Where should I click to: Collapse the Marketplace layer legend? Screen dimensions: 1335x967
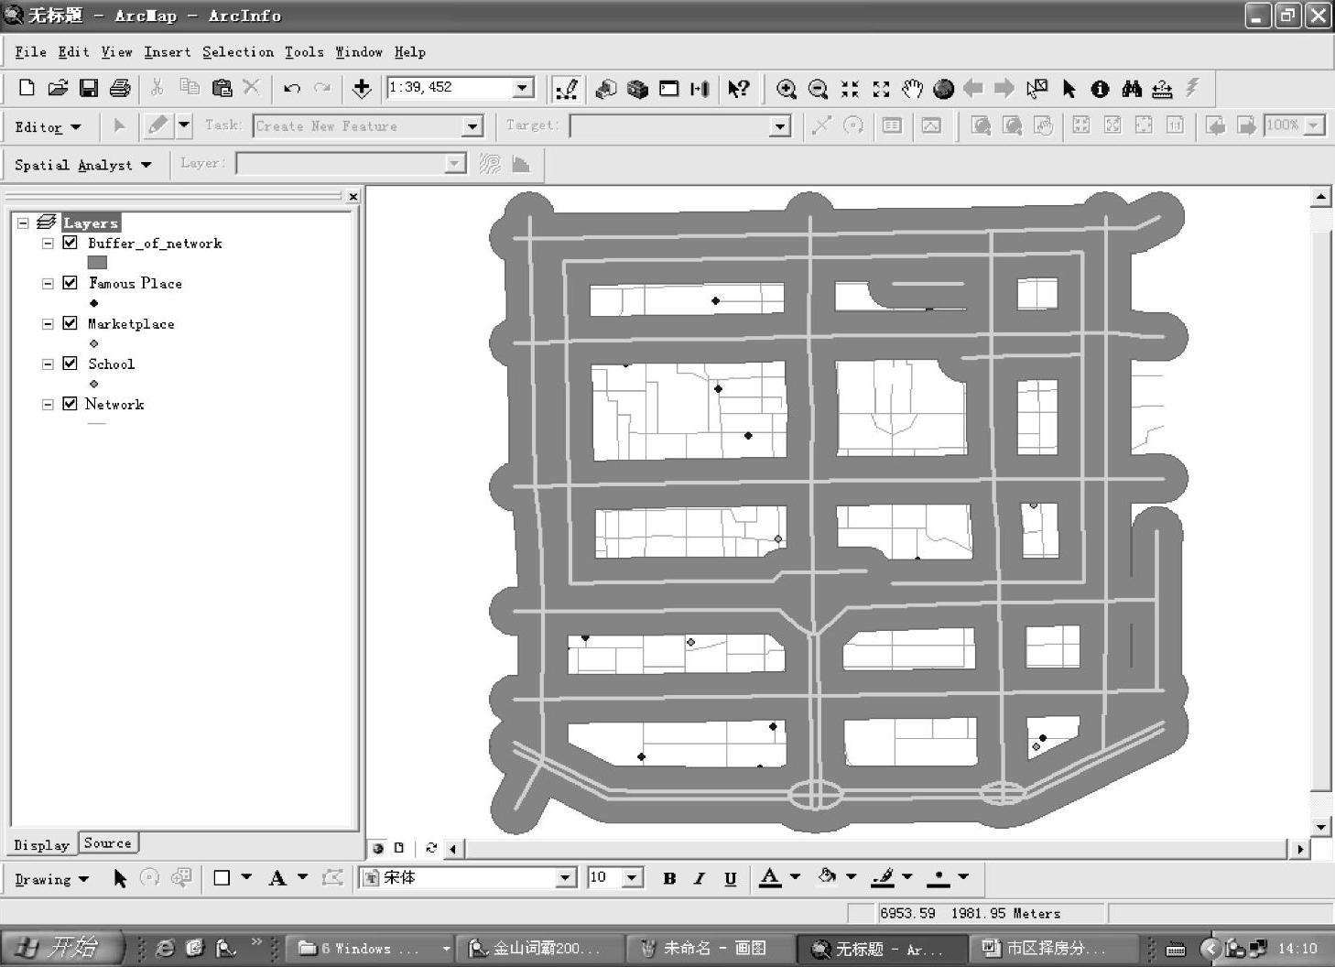[x=48, y=324]
